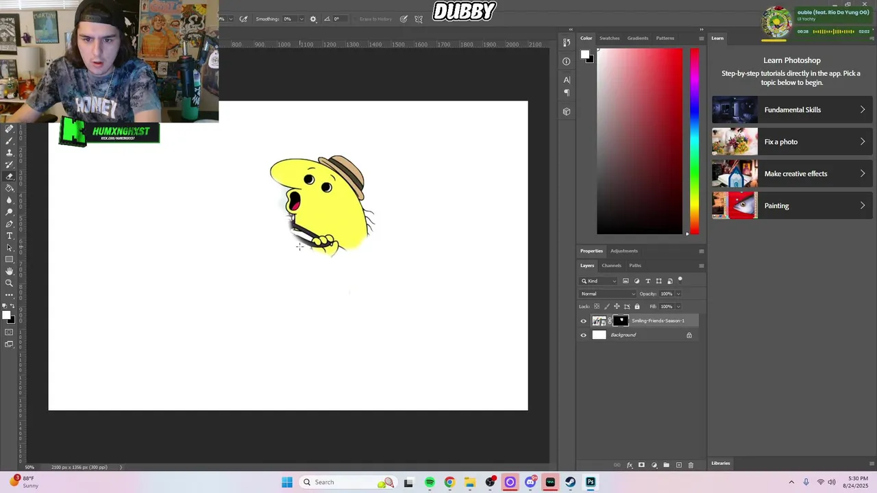Open the layer Kind filter dropdown
This screenshot has width=877, height=493.
[x=599, y=281]
